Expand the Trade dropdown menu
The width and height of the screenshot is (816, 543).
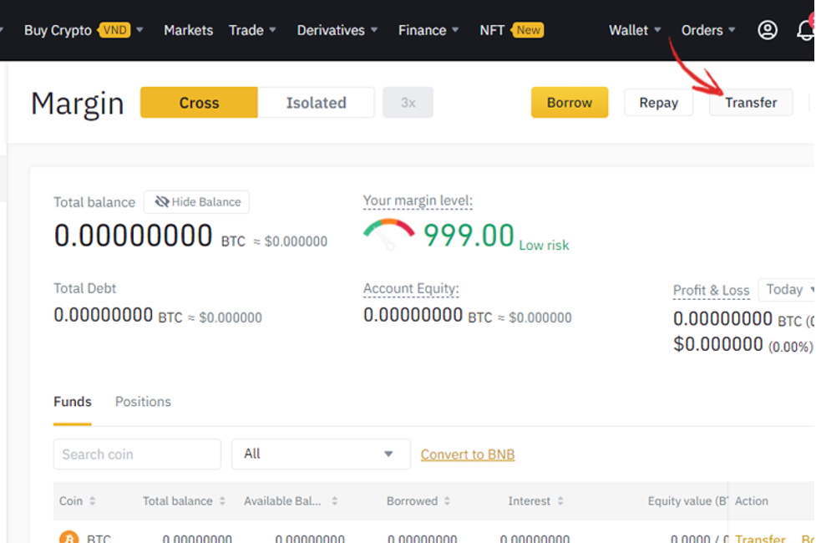252,30
